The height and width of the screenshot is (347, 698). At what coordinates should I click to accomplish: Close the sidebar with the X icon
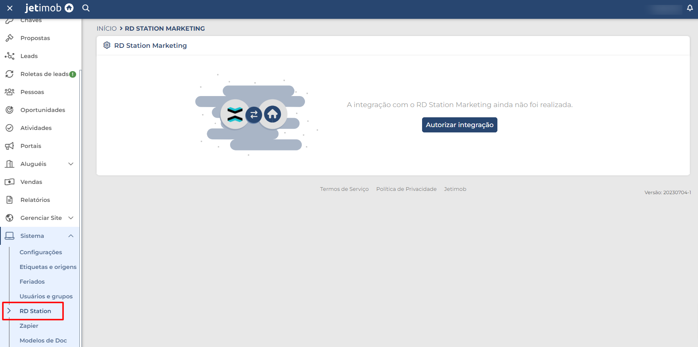click(x=10, y=8)
